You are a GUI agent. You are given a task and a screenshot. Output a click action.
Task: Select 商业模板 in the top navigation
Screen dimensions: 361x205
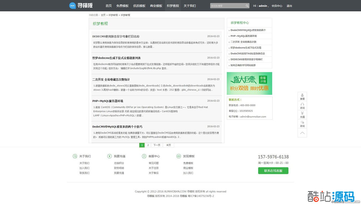pyautogui.click(x=156, y=6)
